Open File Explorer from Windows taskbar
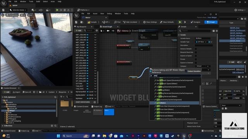 104,136
